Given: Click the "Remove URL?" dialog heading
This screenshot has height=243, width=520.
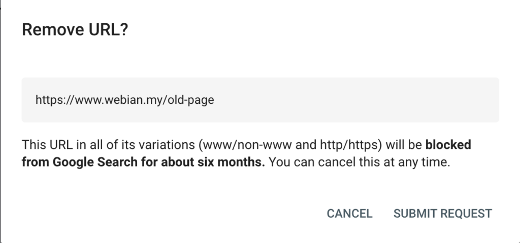Looking at the screenshot, I should tap(75, 31).
